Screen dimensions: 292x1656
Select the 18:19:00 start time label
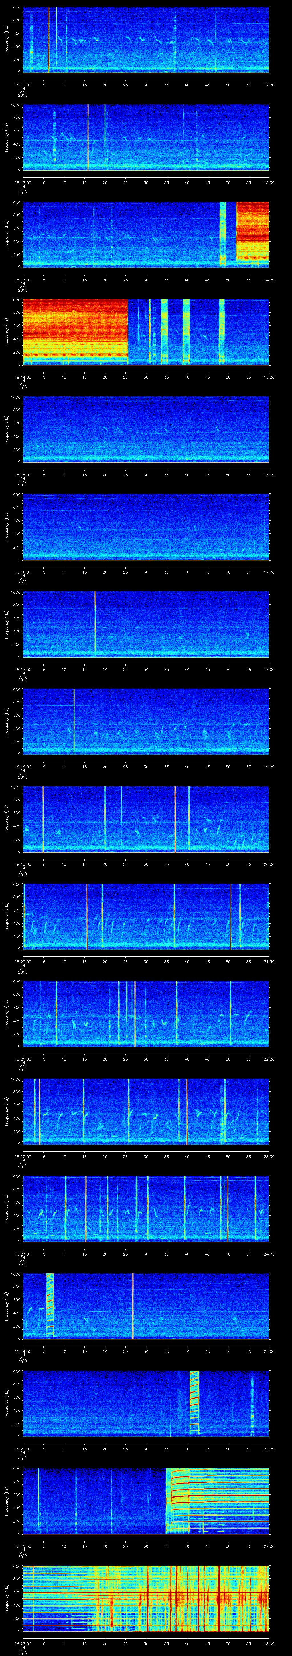23,865
